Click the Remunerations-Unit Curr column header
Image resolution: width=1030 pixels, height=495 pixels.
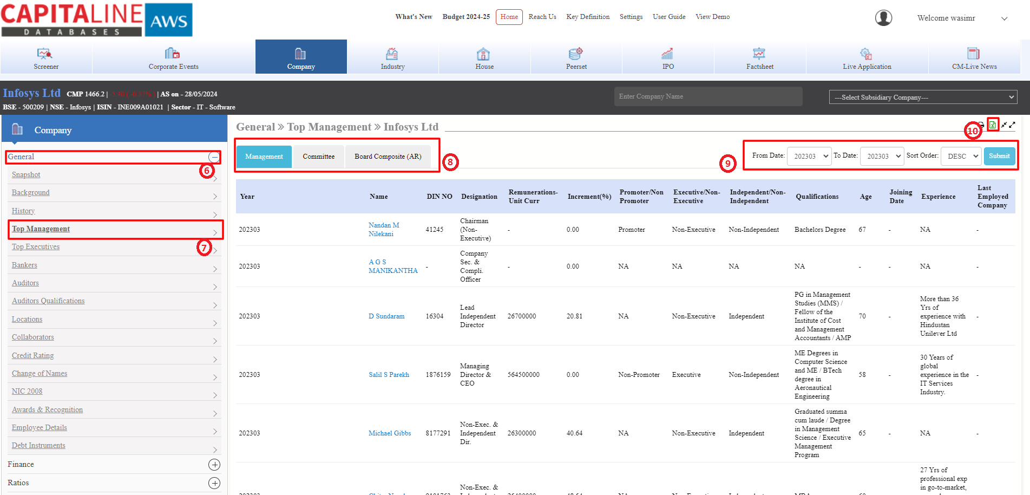533,197
